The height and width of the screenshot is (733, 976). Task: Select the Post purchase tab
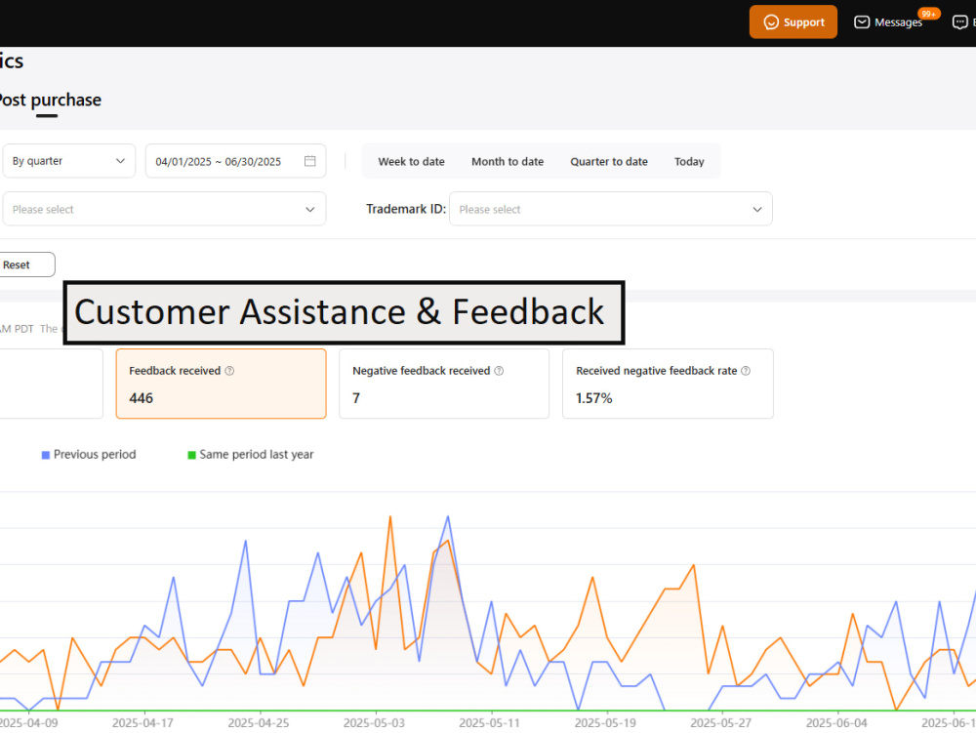50,101
